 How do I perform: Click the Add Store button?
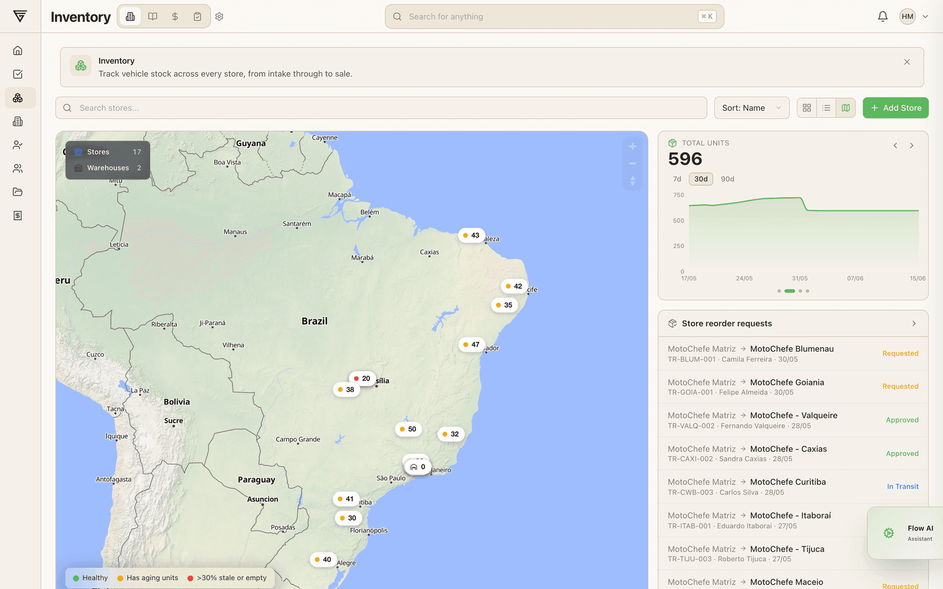(x=895, y=108)
